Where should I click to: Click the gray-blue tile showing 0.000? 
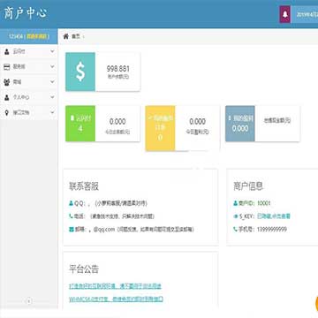(240, 124)
